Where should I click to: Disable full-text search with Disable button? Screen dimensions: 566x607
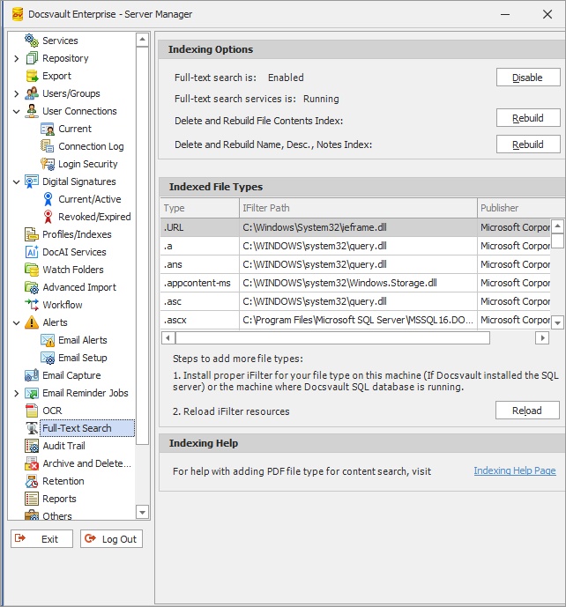(x=528, y=78)
